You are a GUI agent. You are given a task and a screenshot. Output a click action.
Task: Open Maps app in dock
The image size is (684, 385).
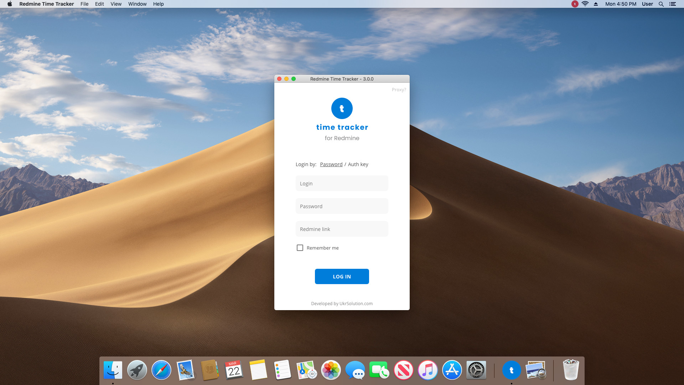tap(307, 370)
